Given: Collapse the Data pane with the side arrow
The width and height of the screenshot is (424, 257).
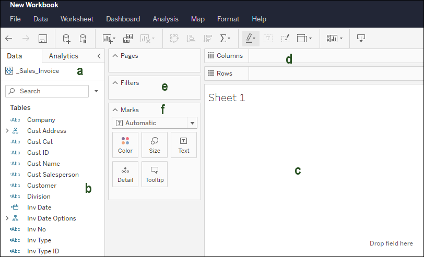Looking at the screenshot, I should click(99, 56).
